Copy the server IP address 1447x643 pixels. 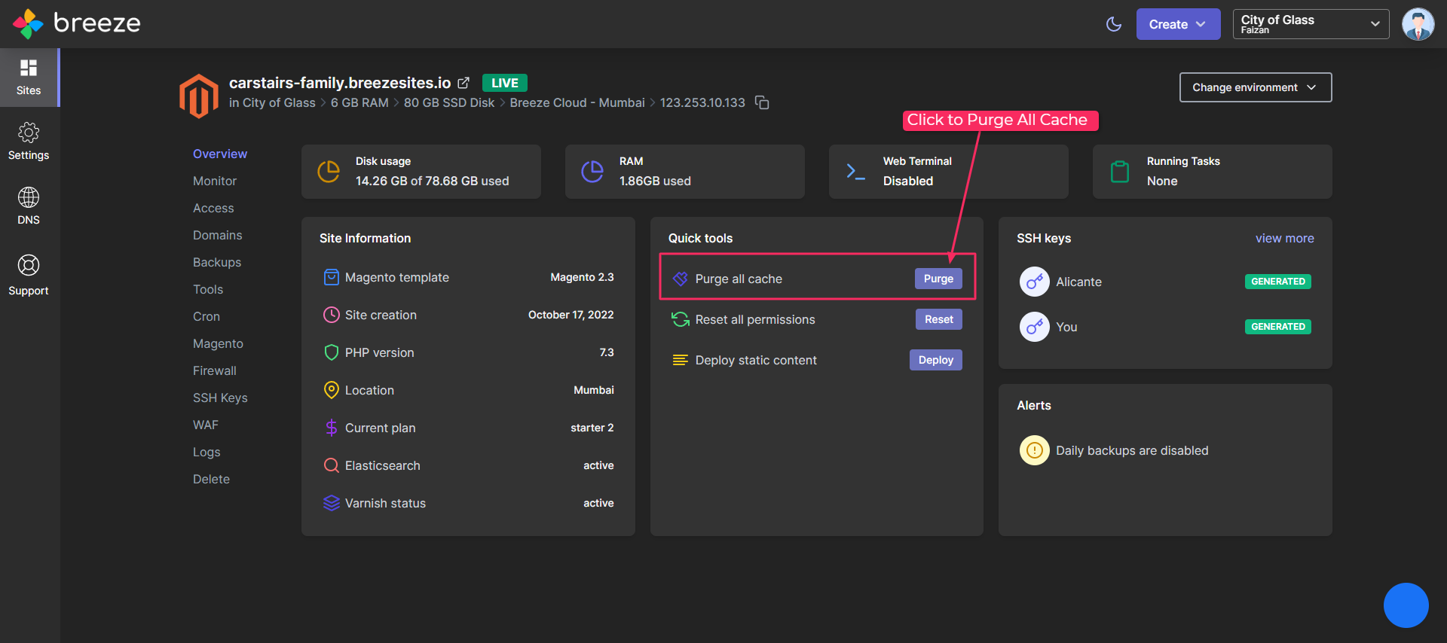762,102
